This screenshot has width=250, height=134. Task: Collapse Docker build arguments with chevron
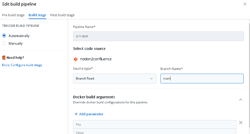click(241, 100)
